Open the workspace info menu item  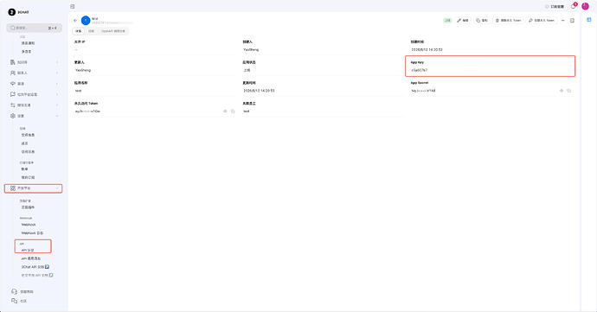pyautogui.click(x=28, y=135)
